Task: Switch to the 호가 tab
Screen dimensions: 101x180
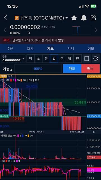Action: click(30, 48)
